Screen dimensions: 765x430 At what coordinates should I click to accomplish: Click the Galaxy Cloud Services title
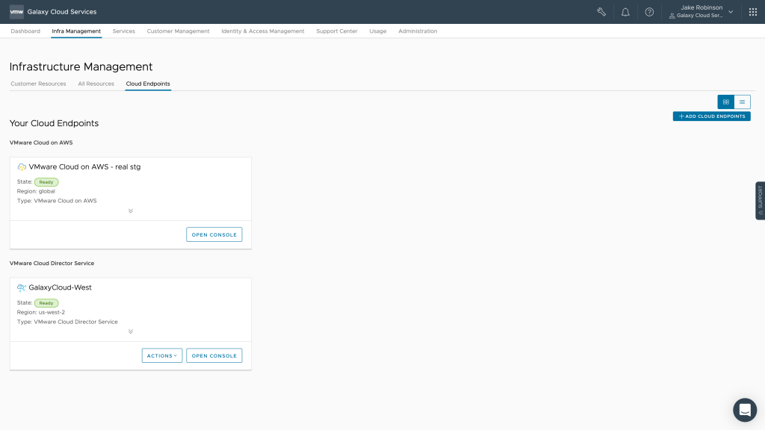62,12
